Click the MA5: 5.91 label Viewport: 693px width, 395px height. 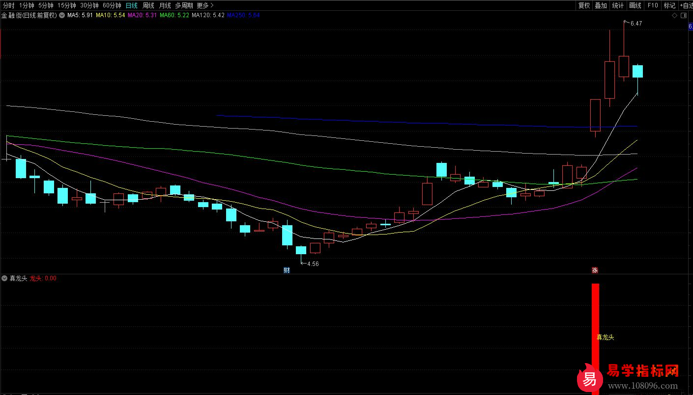pos(80,15)
